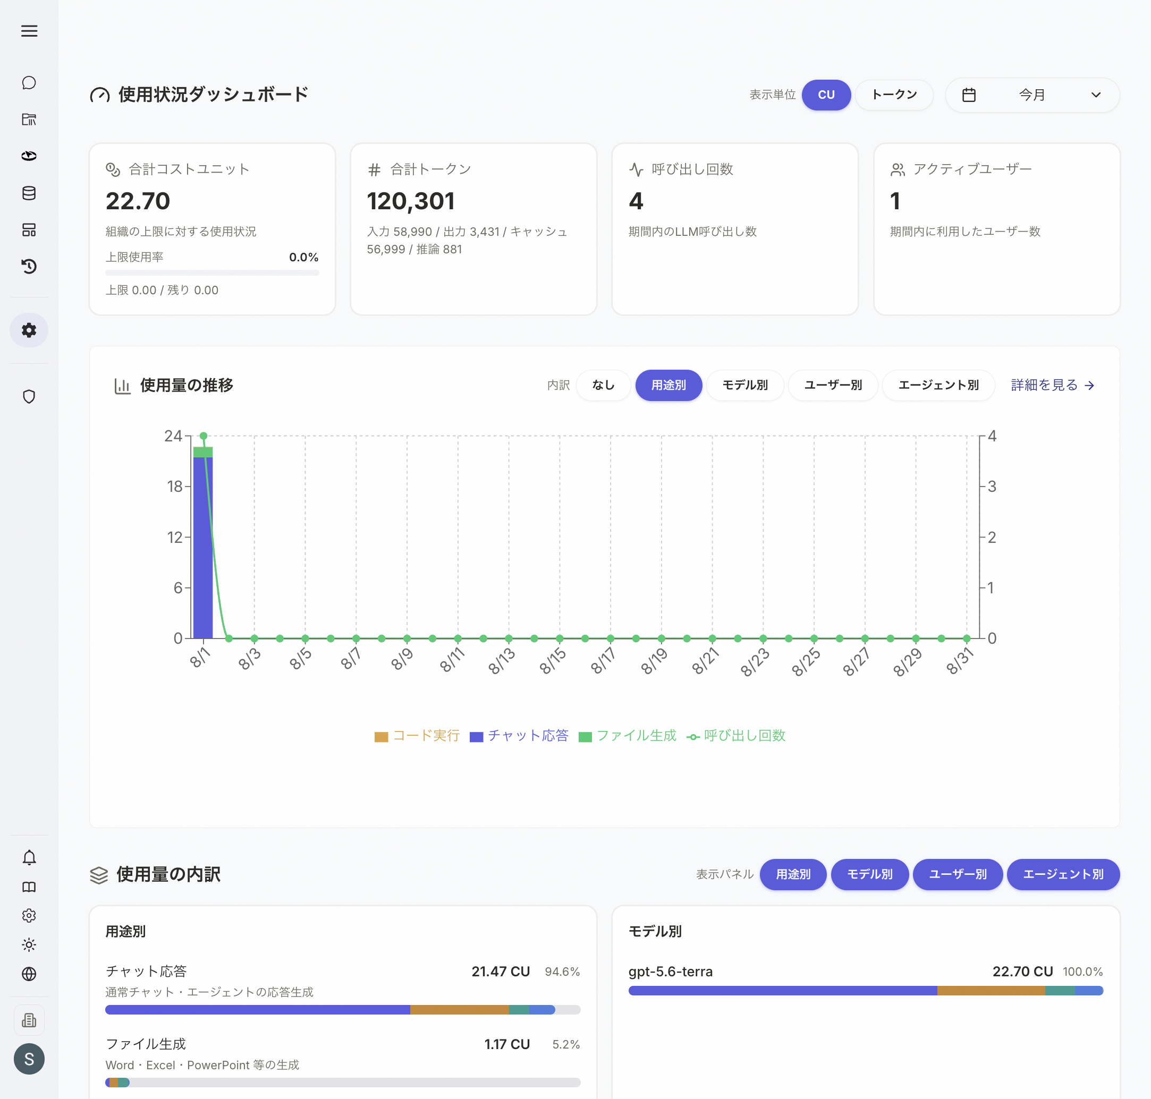Open the shield security sidebar icon
The height and width of the screenshot is (1099, 1151).
click(x=29, y=397)
